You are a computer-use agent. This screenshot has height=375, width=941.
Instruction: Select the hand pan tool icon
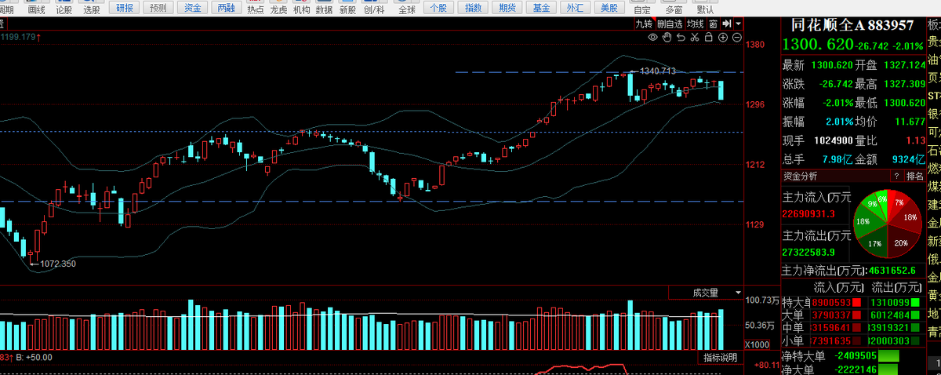(x=667, y=37)
